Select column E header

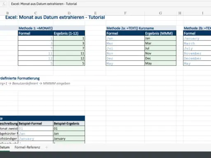click(95, 13)
